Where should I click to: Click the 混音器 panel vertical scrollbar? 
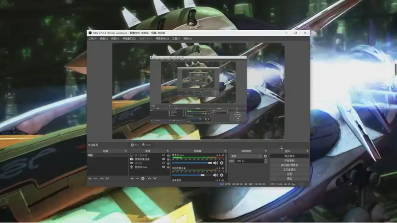[x=227, y=164]
